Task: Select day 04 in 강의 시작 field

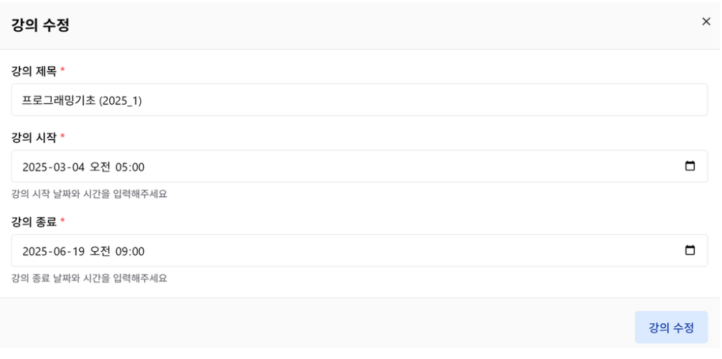Action: tap(77, 167)
